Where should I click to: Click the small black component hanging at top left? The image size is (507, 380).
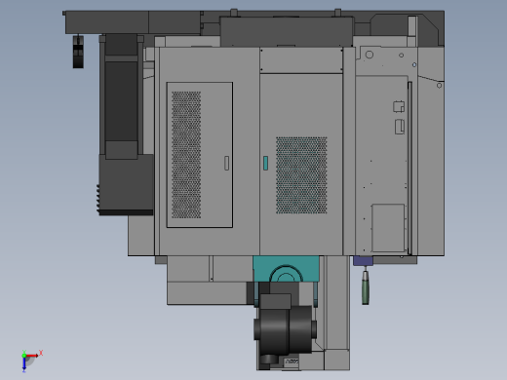click(78, 52)
